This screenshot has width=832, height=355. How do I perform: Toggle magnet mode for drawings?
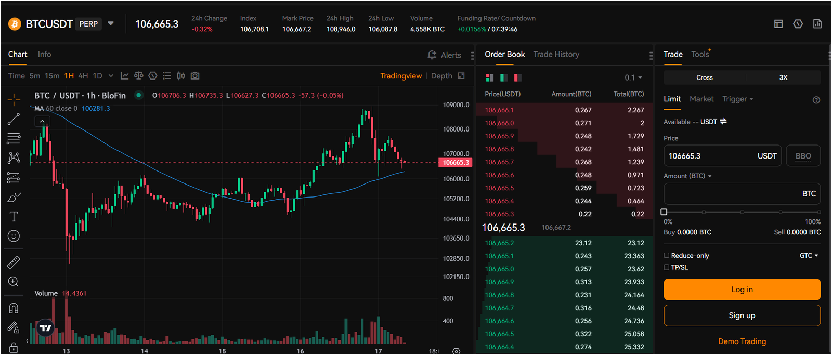pos(14,308)
